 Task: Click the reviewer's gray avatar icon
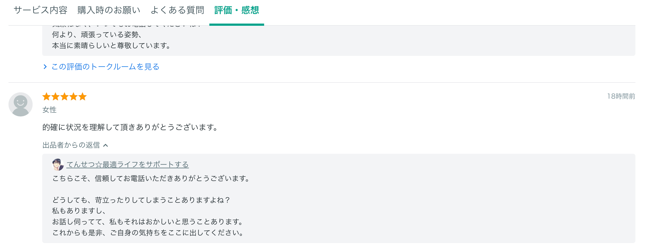(x=20, y=104)
